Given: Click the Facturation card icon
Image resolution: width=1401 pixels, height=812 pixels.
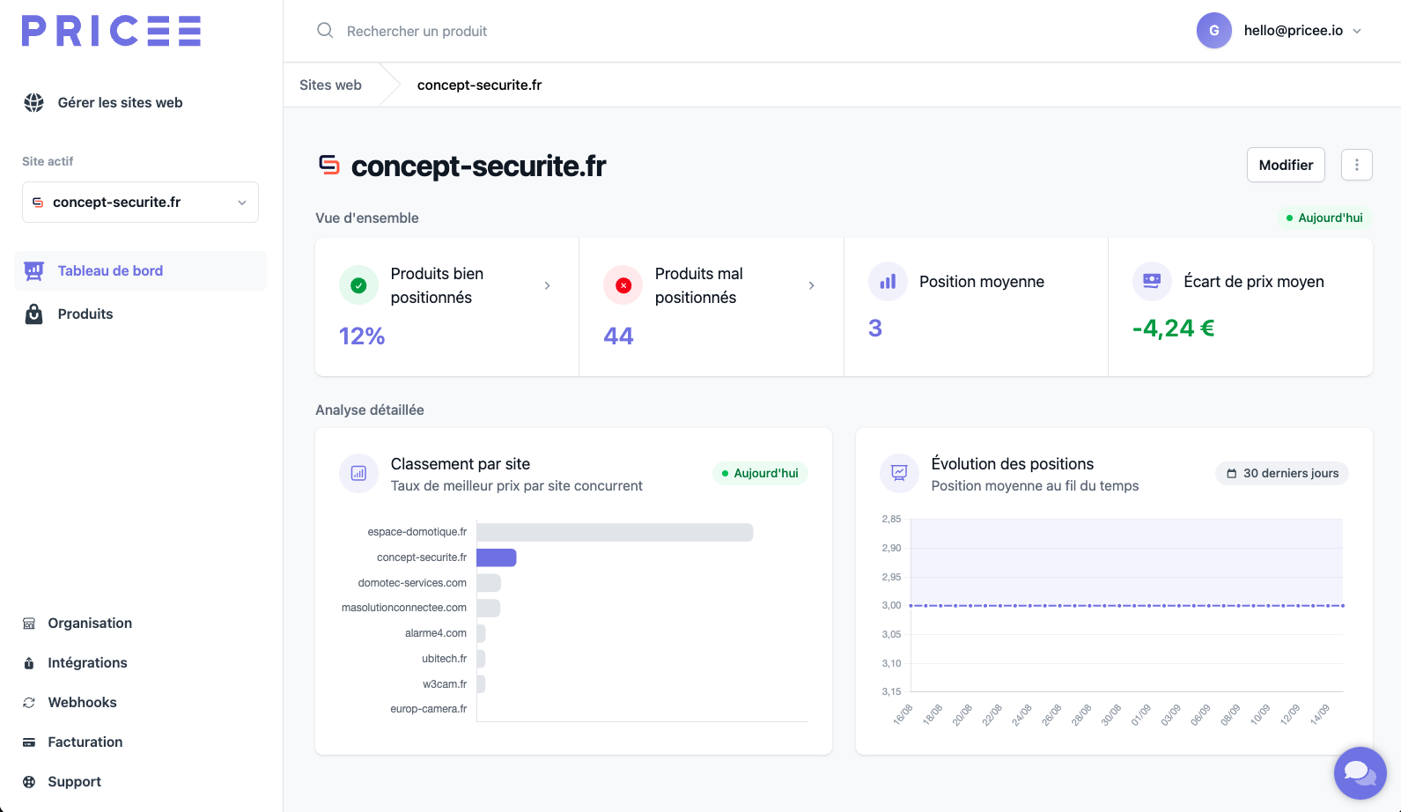Looking at the screenshot, I should click(29, 742).
